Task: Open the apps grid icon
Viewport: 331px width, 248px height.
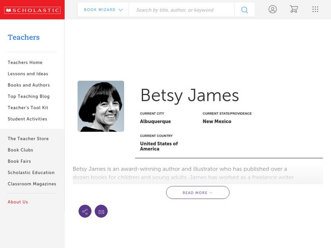Action: pyautogui.click(x=315, y=9)
